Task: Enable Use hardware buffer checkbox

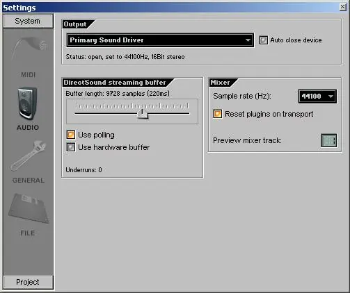Action: 71,147
